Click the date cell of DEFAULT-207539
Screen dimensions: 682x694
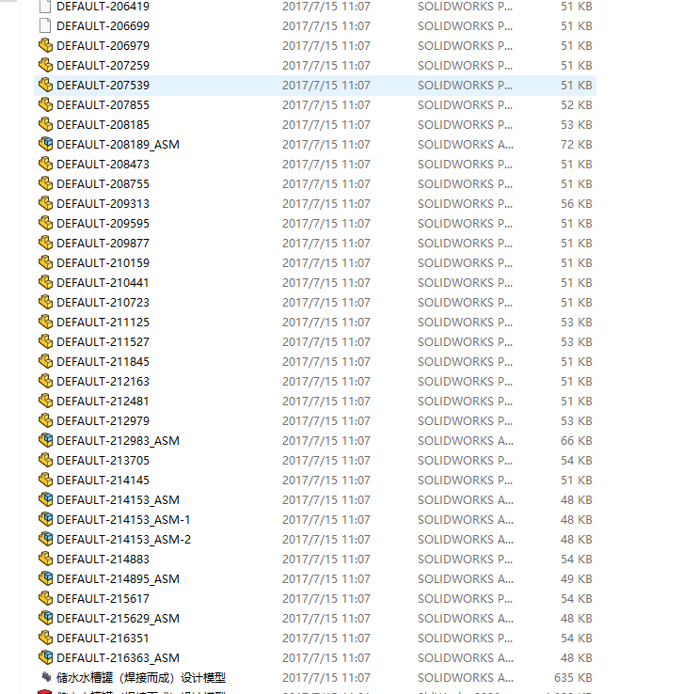pos(325,85)
